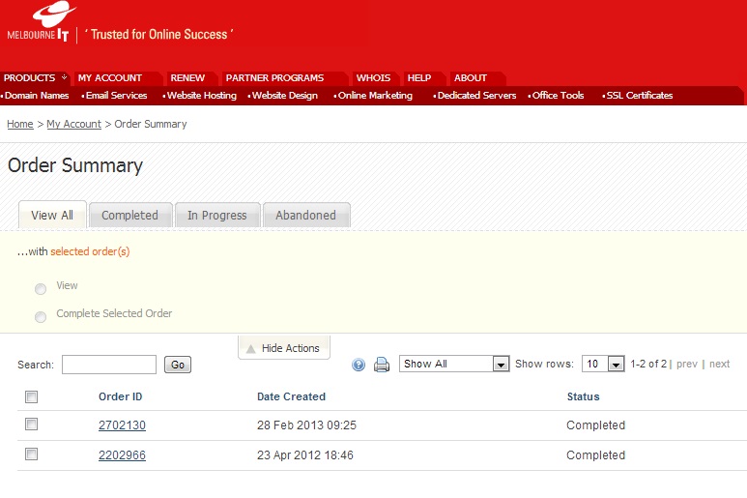Click Completed status of order 2702130
This screenshot has height=498, width=747.
pyautogui.click(x=595, y=425)
